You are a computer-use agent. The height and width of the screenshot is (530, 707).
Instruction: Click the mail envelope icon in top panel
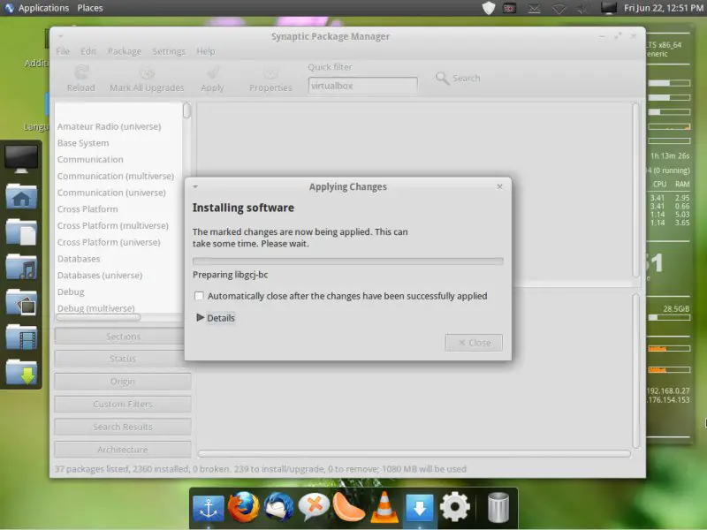(535, 8)
